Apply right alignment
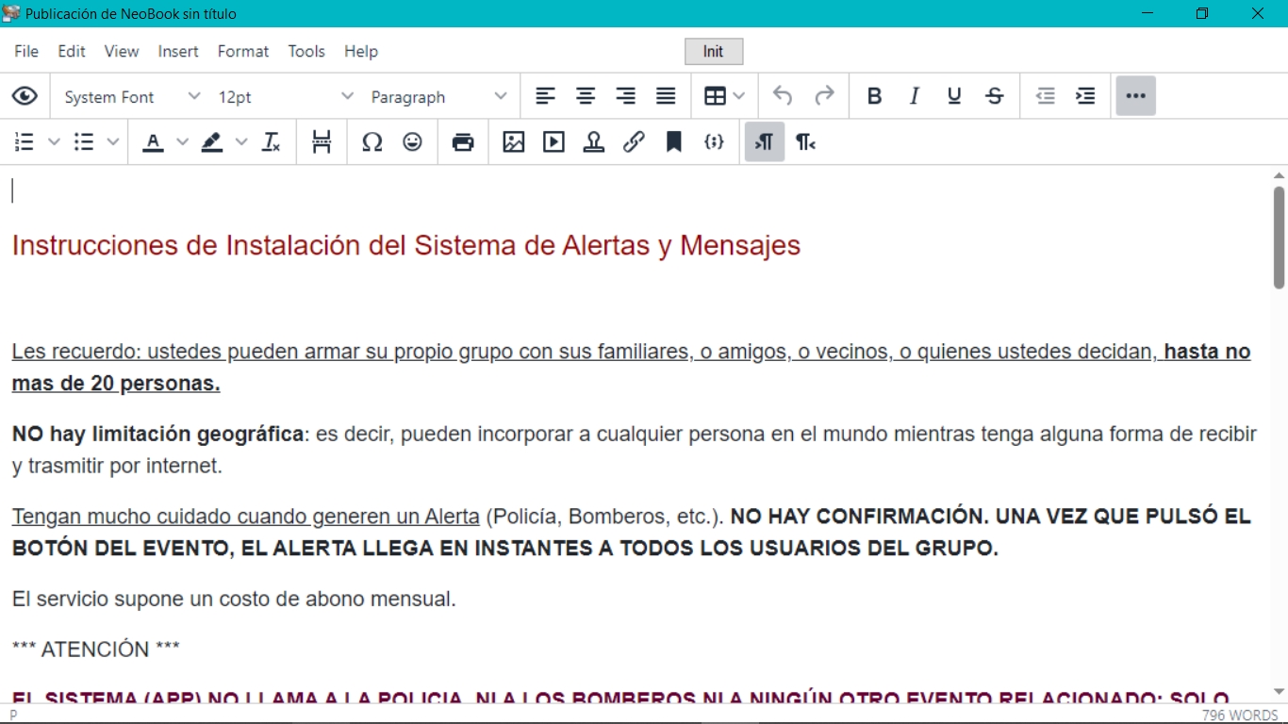Viewport: 1288px width, 724px height. [x=625, y=96]
